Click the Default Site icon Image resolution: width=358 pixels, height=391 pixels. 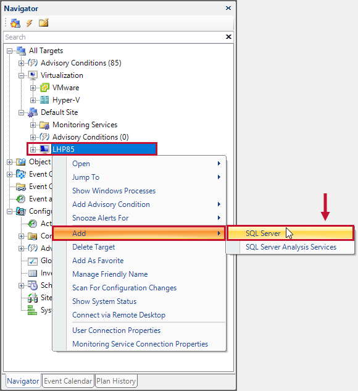pyautogui.click(x=33, y=112)
